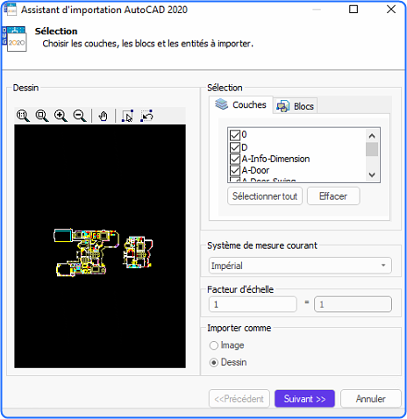
Task: Click the right Facteur d'échelle input field
Action: (x=353, y=304)
